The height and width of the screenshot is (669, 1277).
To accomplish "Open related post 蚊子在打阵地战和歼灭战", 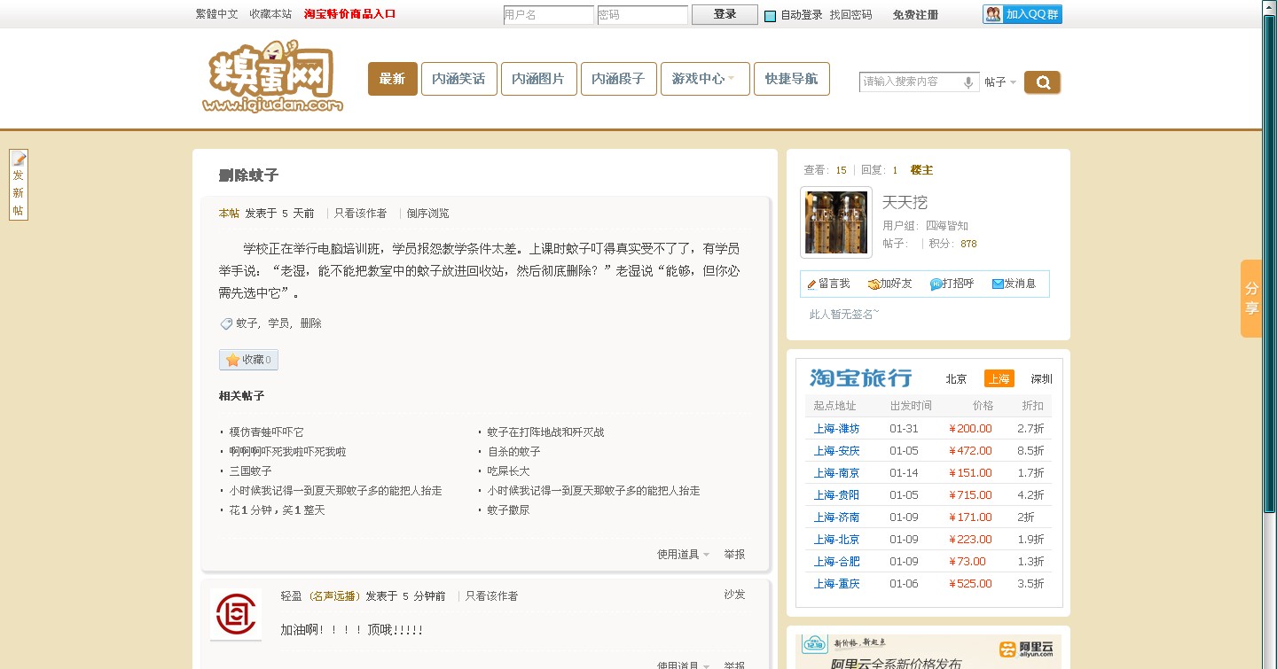I will [545, 432].
